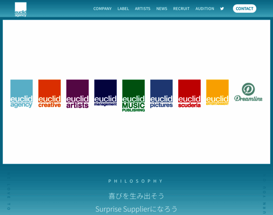Image resolution: width=273 pixels, height=215 pixels.
Task: Click the 'Surprise Supplierになろう' text
Action: click(136, 209)
